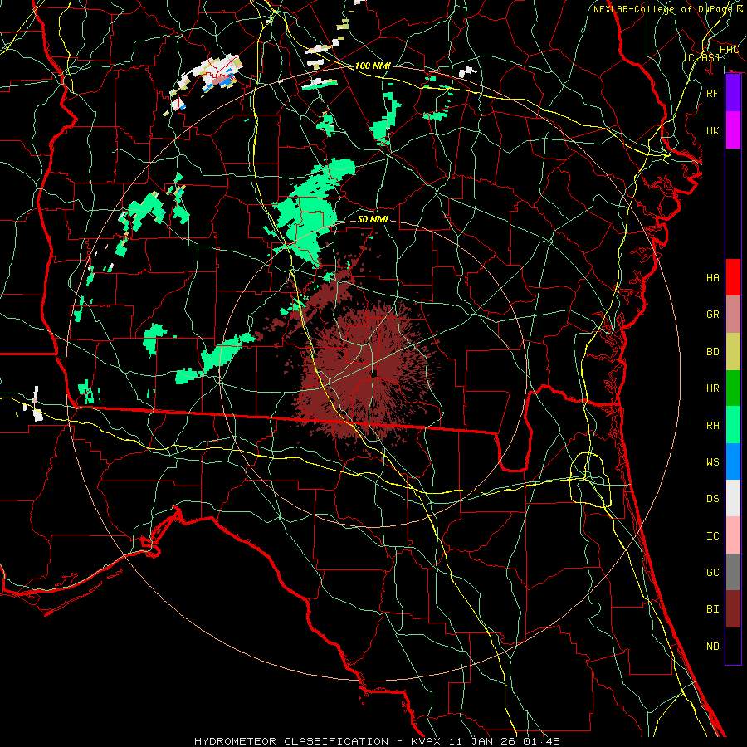Click the brown BI legend color swatch
Image resolution: width=747 pixels, height=747 pixels.
(733, 609)
